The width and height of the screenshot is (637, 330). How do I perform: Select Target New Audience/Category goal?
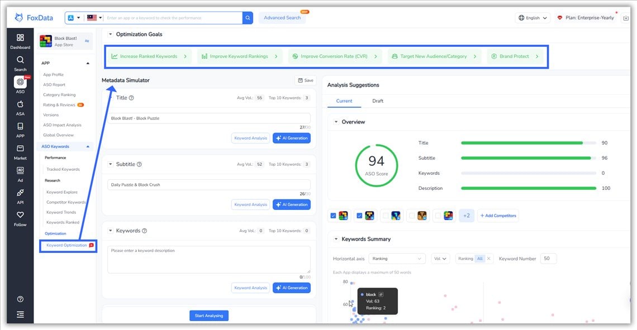pyautogui.click(x=435, y=56)
